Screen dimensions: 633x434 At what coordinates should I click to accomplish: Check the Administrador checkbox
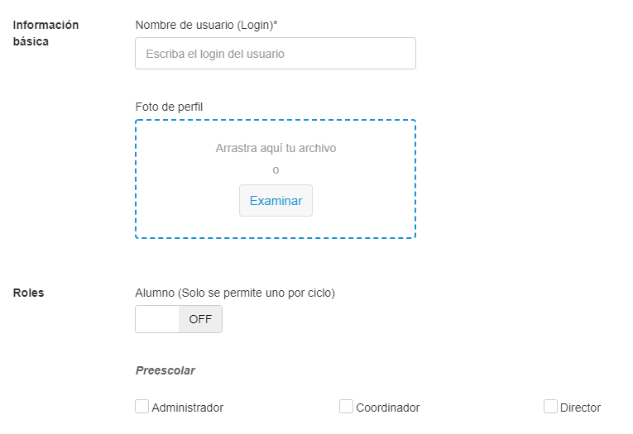(142, 407)
